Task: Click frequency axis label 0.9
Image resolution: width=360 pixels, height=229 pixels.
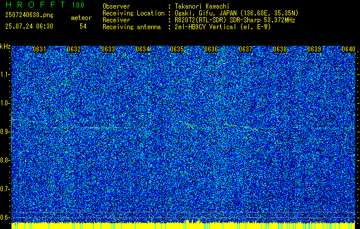Action: pos(5,132)
